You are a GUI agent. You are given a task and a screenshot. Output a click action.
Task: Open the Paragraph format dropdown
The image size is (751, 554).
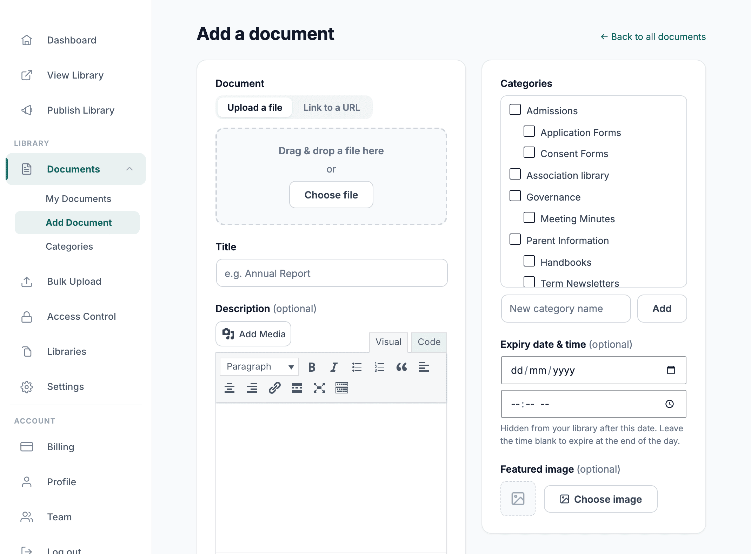259,367
